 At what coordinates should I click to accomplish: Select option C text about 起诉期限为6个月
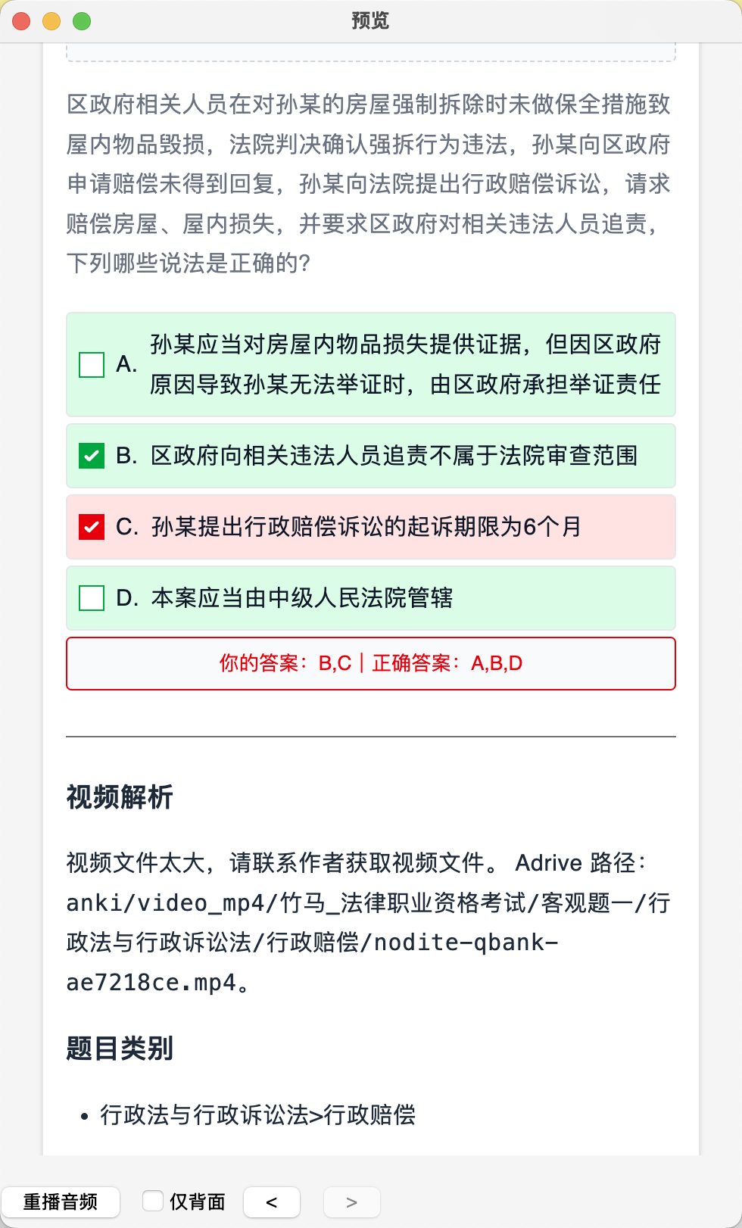(366, 527)
